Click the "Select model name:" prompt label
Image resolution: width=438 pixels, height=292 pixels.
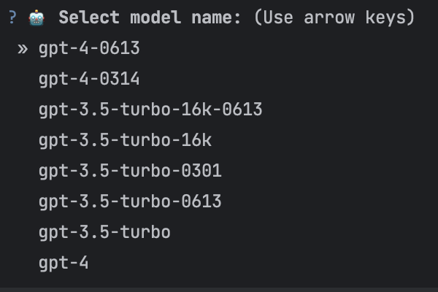click(150, 18)
